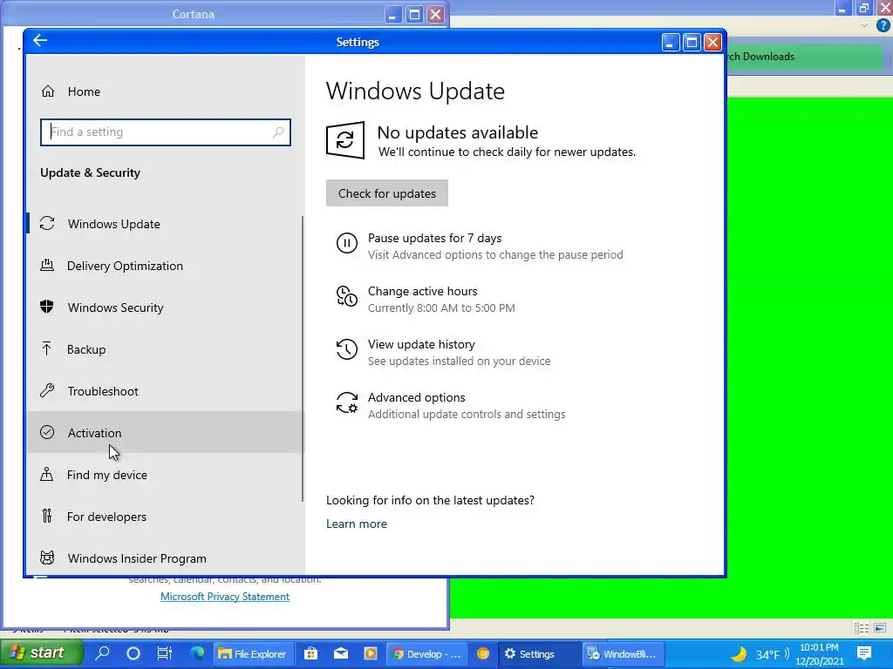Go back using the Settings back arrow
The width and height of the screenshot is (893, 669).
tap(40, 41)
